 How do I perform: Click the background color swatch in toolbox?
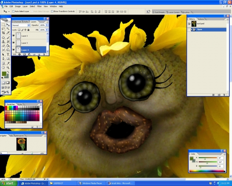tap(7, 77)
